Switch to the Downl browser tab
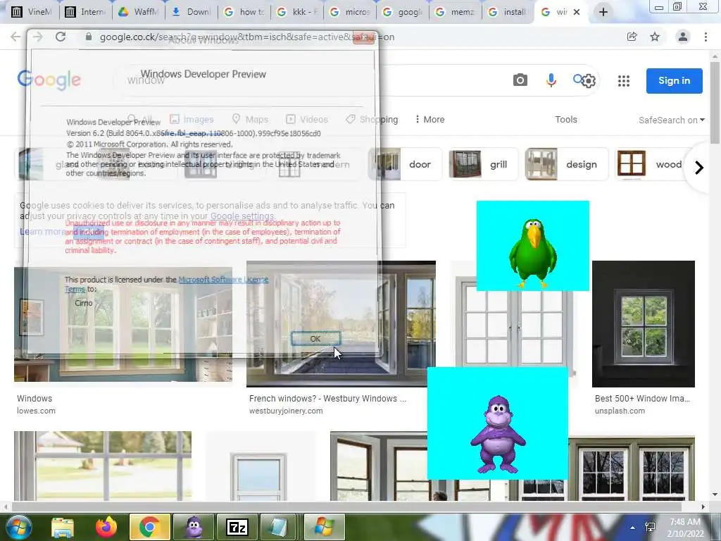 point(191,12)
